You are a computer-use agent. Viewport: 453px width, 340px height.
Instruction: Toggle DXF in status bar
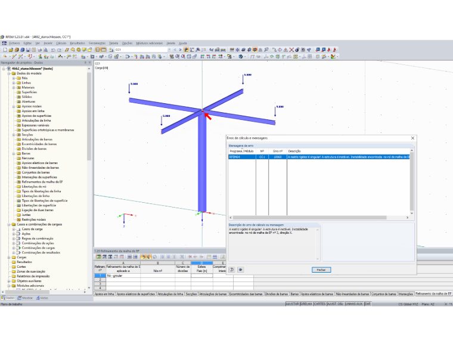tap(368, 304)
